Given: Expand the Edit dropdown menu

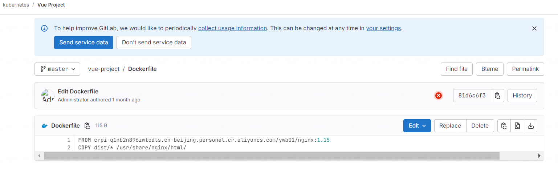Looking at the screenshot, I should click(417, 126).
